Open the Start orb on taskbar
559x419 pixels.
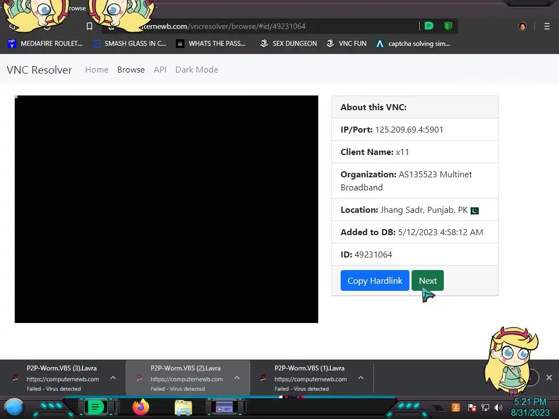(x=14, y=408)
